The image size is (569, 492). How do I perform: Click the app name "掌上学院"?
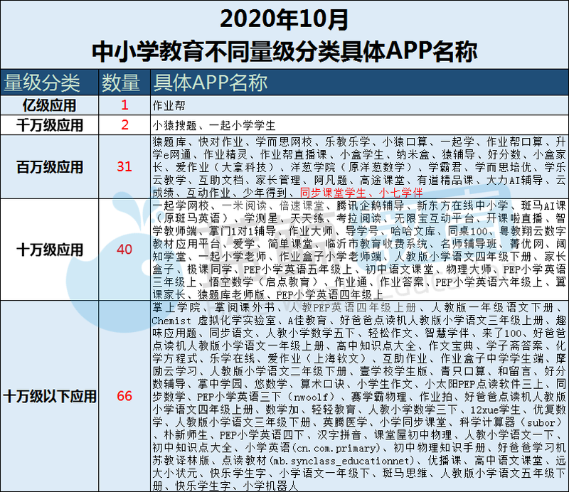176,308
